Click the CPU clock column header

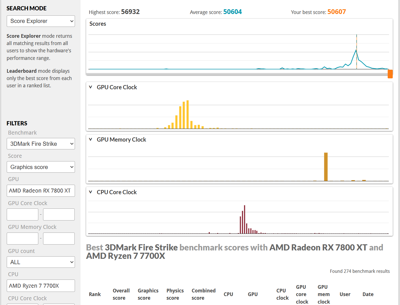pyautogui.click(x=283, y=294)
